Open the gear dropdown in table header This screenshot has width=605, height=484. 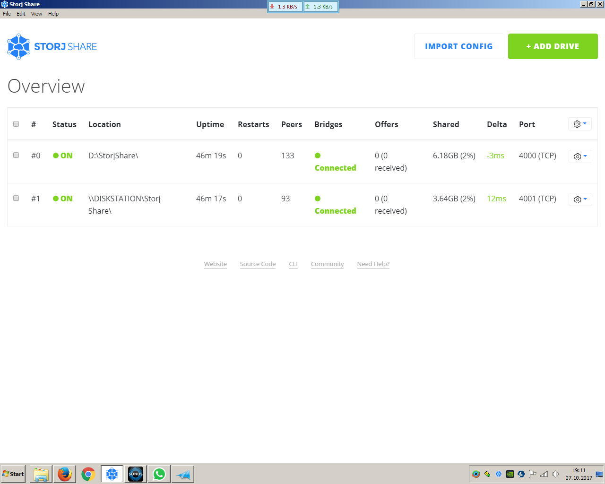580,124
